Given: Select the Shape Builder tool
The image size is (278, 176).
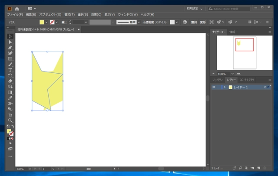Looking at the screenshot, I should pyautogui.click(x=10, y=87).
